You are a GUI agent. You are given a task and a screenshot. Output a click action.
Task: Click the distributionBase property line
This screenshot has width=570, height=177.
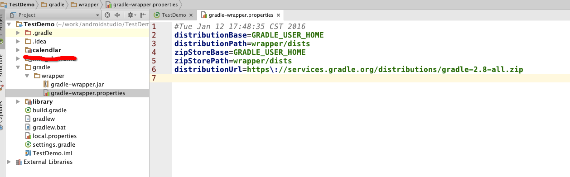pos(249,35)
